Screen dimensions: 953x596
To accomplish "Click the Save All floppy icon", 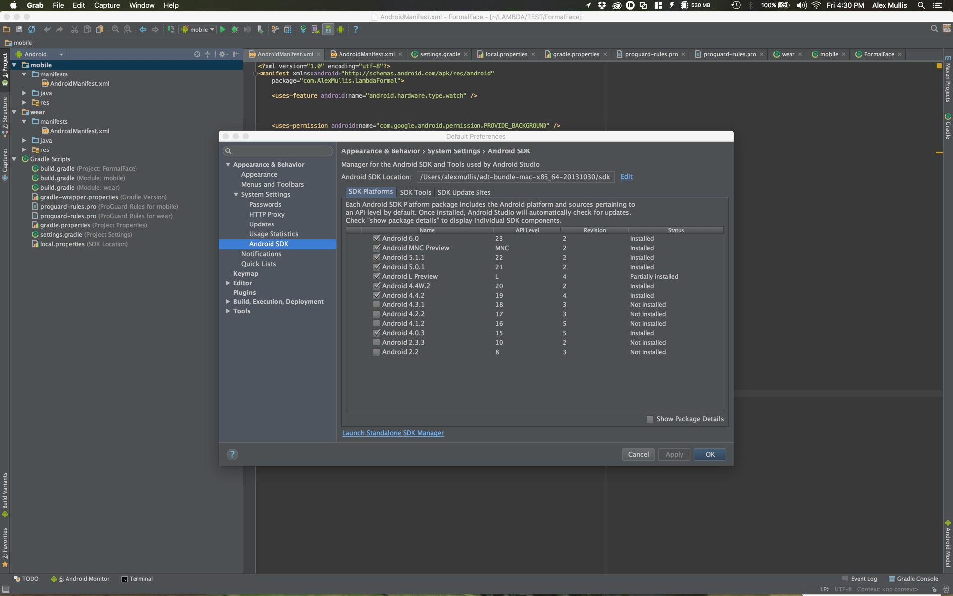I will coord(19,30).
